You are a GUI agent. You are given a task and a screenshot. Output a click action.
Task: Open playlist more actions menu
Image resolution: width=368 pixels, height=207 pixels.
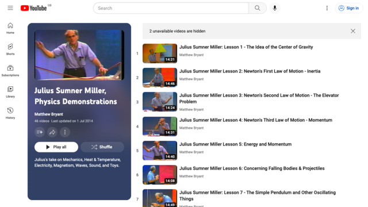[x=65, y=132]
